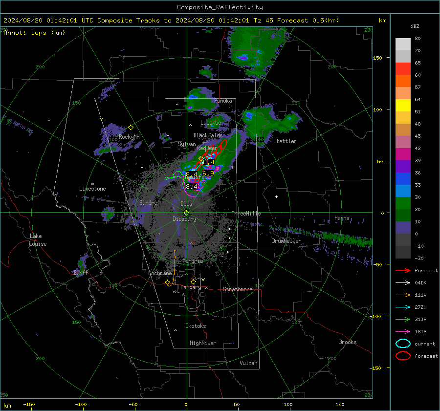
Task: Pick the red 60-65 dBZ swatch
Action: click(403, 68)
